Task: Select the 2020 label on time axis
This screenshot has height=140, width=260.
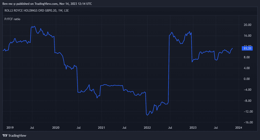Action: coord(55,128)
